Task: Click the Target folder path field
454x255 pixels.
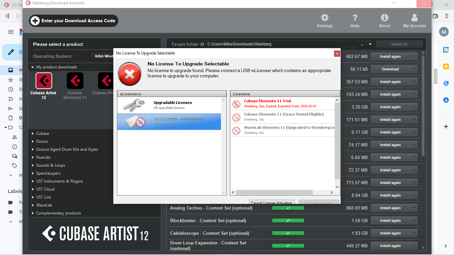Action: click(x=282, y=44)
